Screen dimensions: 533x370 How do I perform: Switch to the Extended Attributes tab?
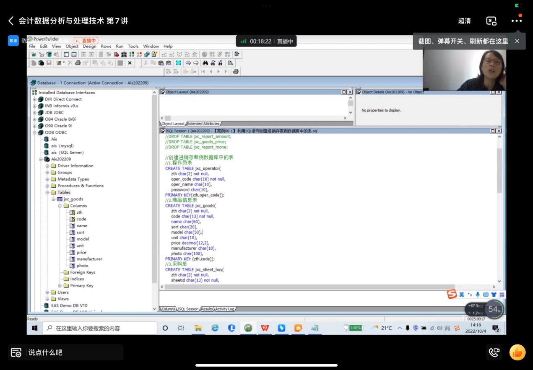click(203, 124)
